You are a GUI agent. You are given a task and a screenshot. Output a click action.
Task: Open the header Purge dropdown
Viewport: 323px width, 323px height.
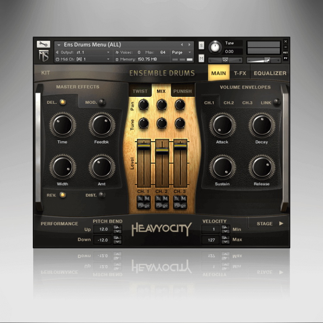[x=181, y=52]
